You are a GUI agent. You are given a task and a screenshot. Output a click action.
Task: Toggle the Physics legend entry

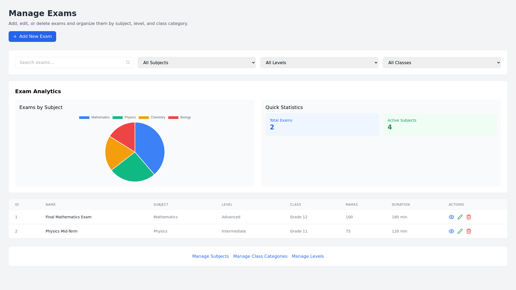(124, 117)
